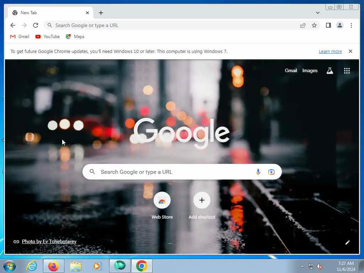Dismiss the Windows 7 update notification bar
This screenshot has width=364, height=273.
pyautogui.click(x=350, y=51)
